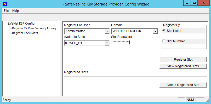Select Register HSM Slots tree item
This screenshot has height=104, width=211.
pyautogui.click(x=25, y=33)
